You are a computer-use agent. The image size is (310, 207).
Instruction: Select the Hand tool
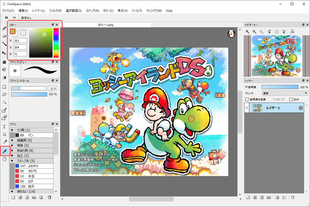[x=4, y=159]
